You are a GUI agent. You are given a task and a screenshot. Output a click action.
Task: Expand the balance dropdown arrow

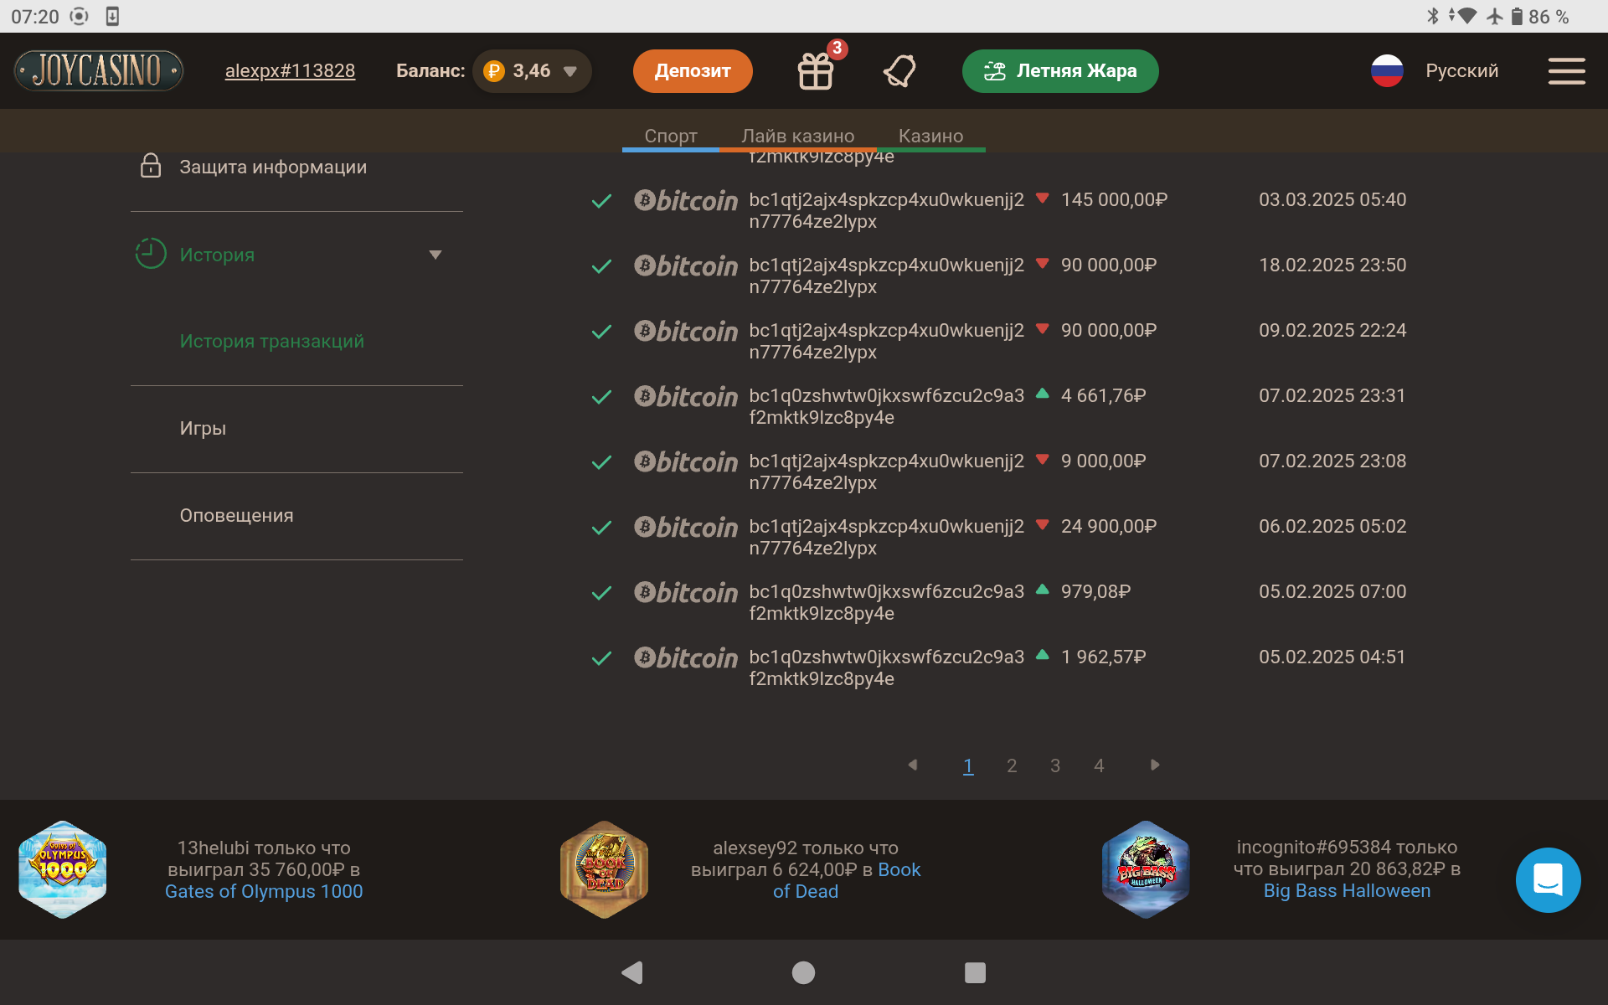tap(570, 72)
